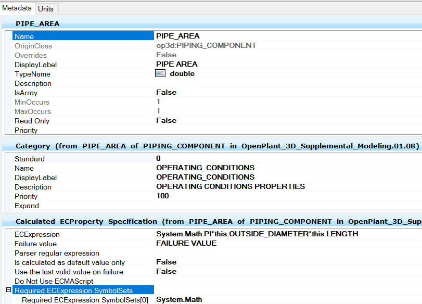Screen dimensions: 422x304
Task: Click the FAILURE VALUE text
Action: point(186,243)
